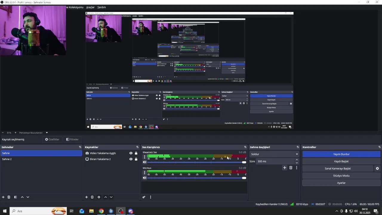This screenshot has width=382, height=215.
Task: Select Sahne in scenes list
Action: tap(41, 153)
